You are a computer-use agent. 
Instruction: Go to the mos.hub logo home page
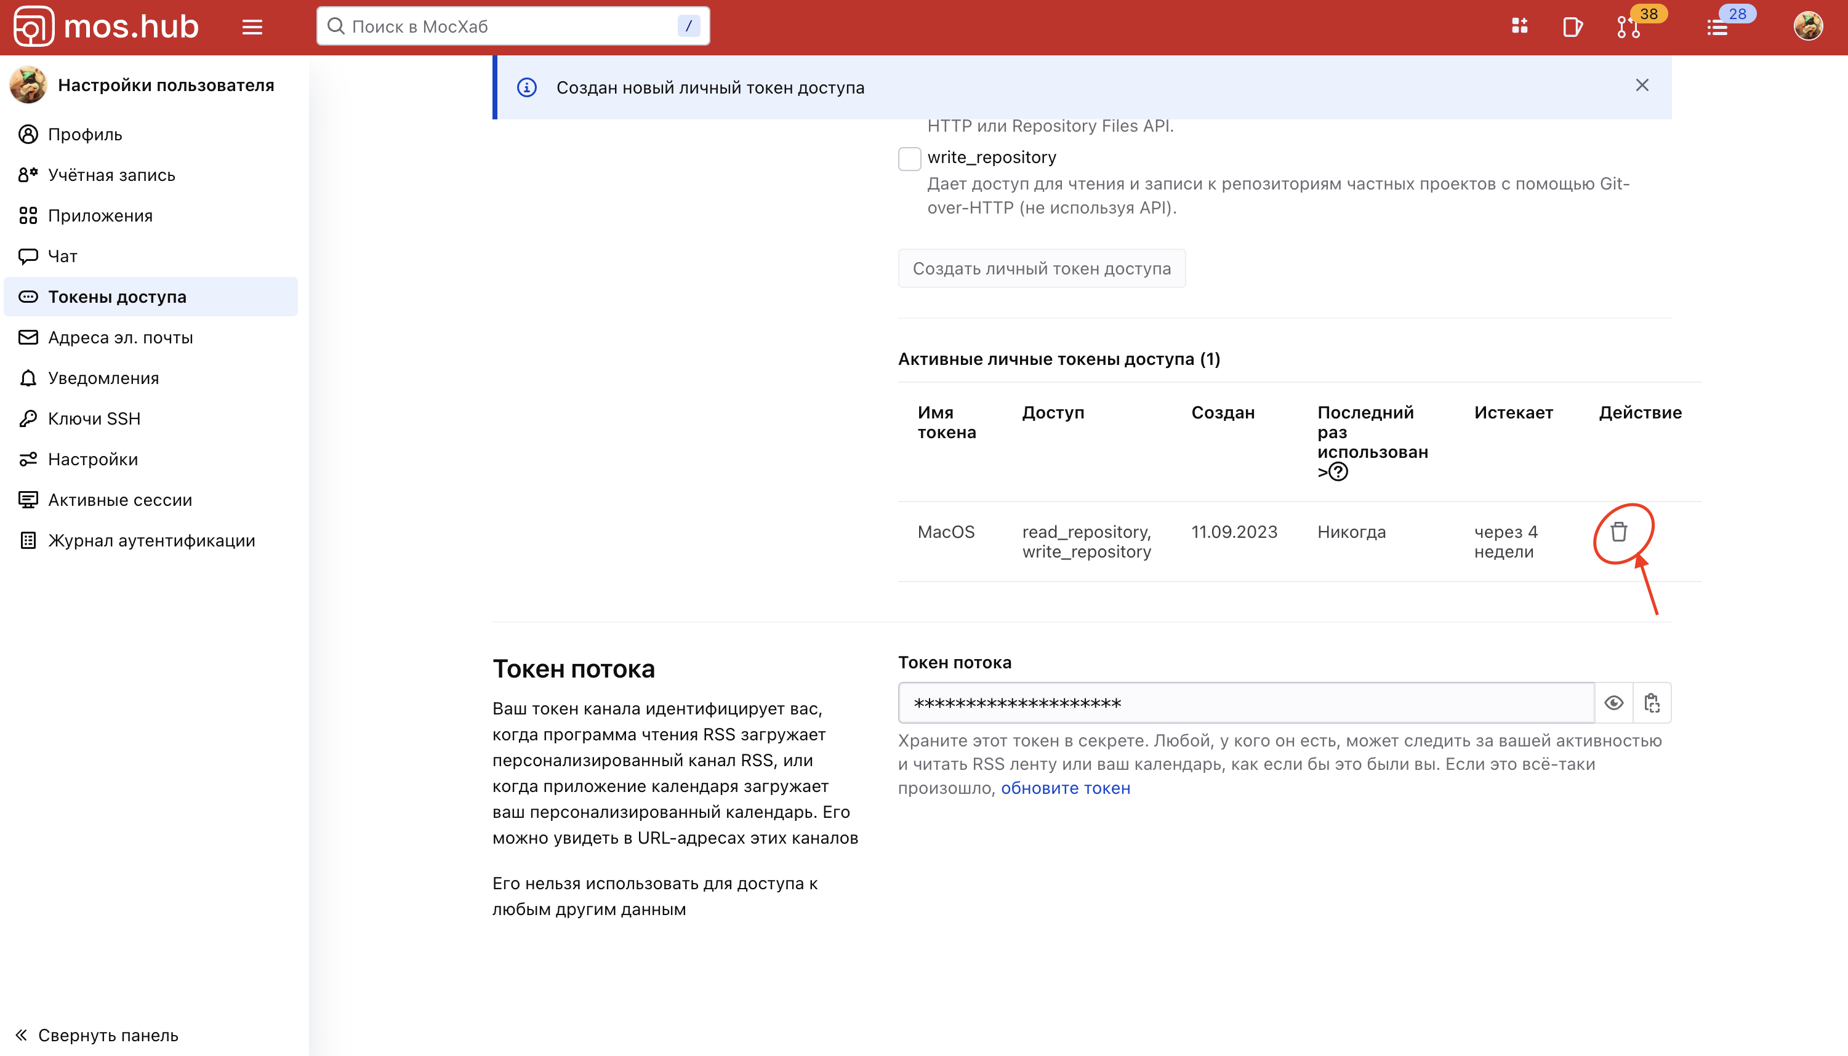click(106, 27)
